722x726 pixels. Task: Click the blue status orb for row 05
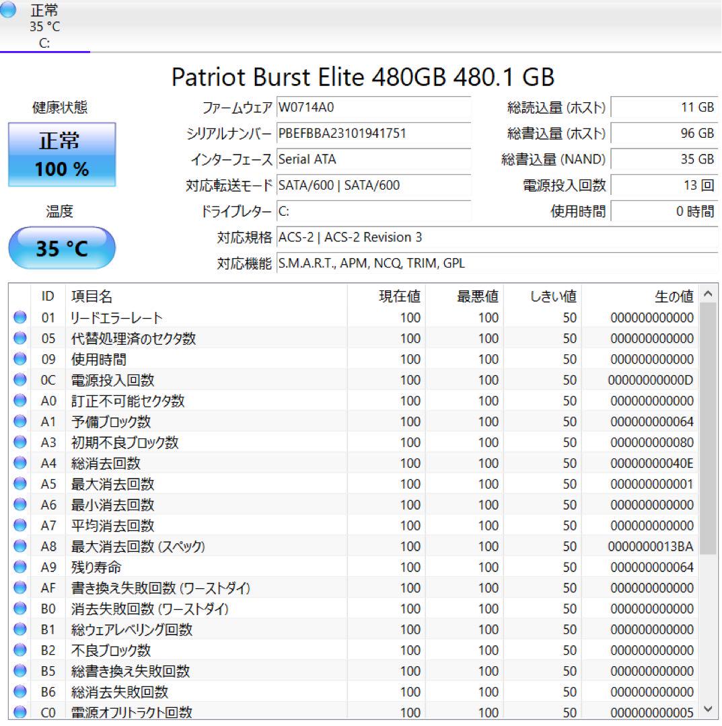20,338
